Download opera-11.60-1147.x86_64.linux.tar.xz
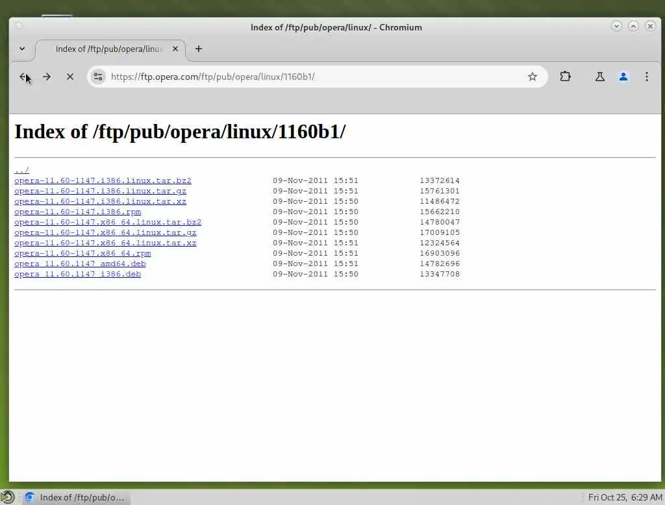The image size is (665, 505). (x=105, y=243)
